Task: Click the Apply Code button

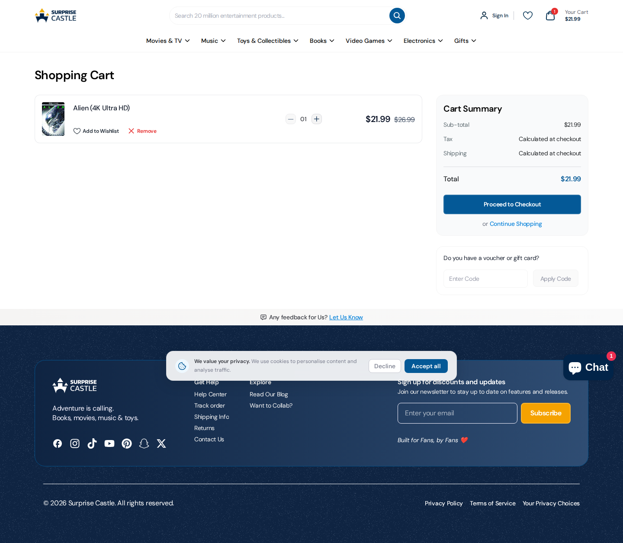Action: (x=556, y=279)
